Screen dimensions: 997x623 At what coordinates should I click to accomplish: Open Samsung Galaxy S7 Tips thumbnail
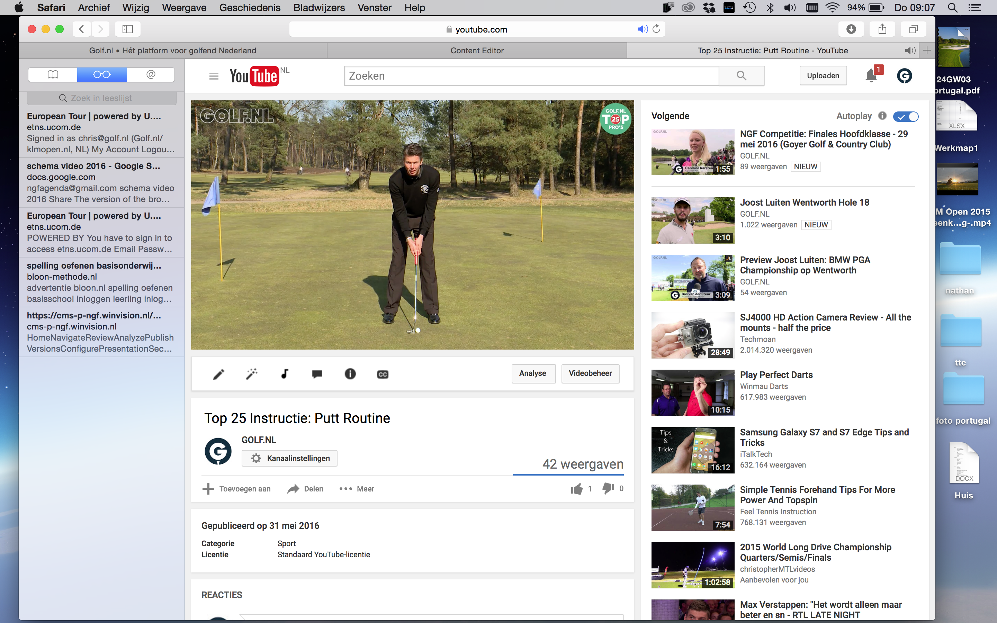pyautogui.click(x=693, y=450)
